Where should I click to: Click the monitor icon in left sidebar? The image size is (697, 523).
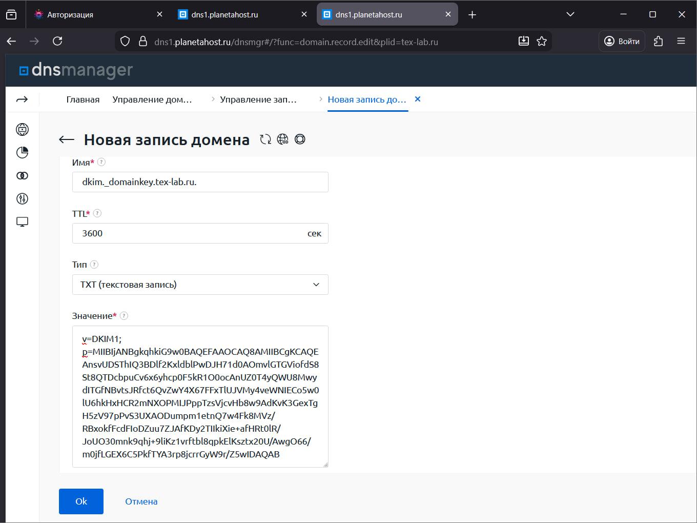[x=22, y=221]
